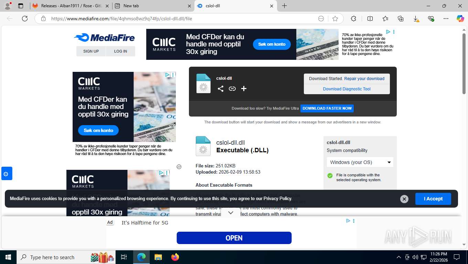Click Microsoft Edge taskbar icon

(141, 257)
